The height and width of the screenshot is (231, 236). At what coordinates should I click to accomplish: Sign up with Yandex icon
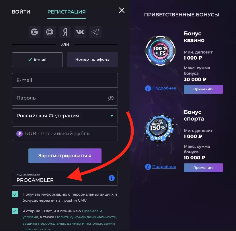click(x=65, y=32)
